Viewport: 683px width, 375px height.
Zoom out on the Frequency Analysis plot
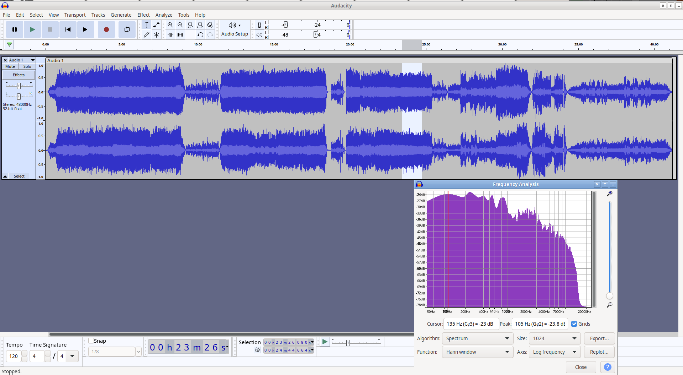point(610,305)
